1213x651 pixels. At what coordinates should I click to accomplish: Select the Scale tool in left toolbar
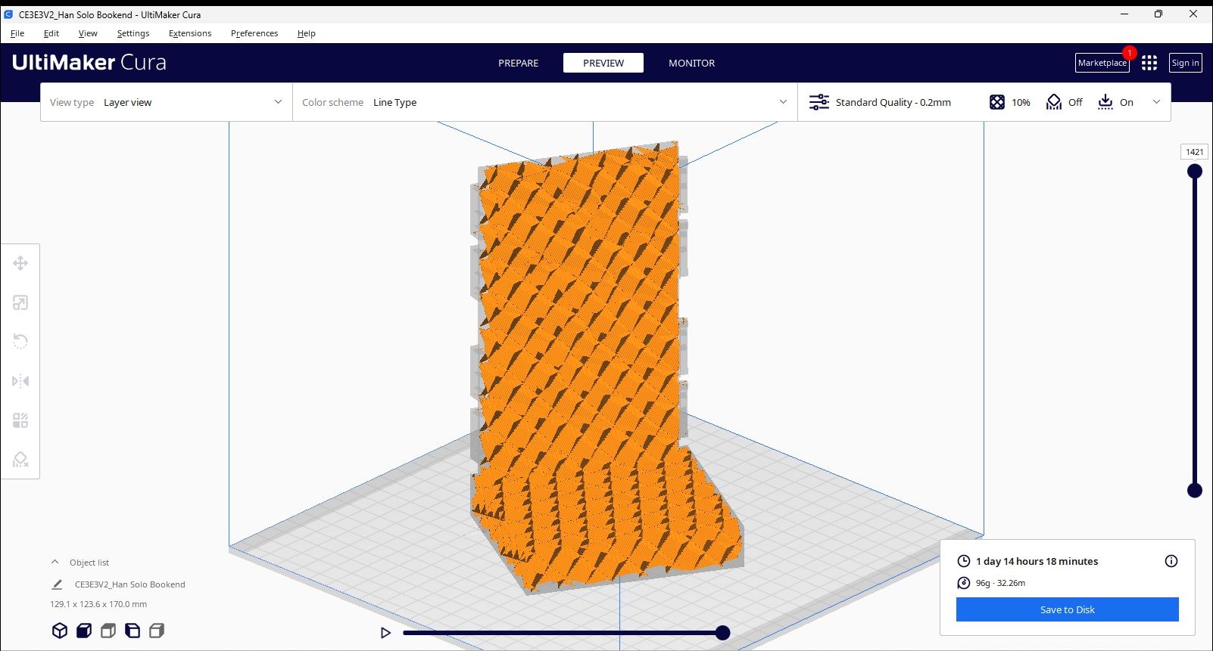tap(20, 302)
